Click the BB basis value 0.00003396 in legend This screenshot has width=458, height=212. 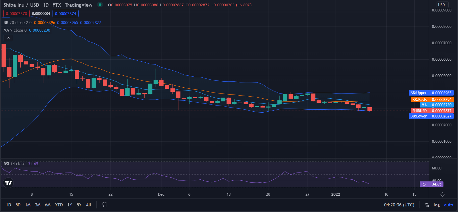pos(45,23)
